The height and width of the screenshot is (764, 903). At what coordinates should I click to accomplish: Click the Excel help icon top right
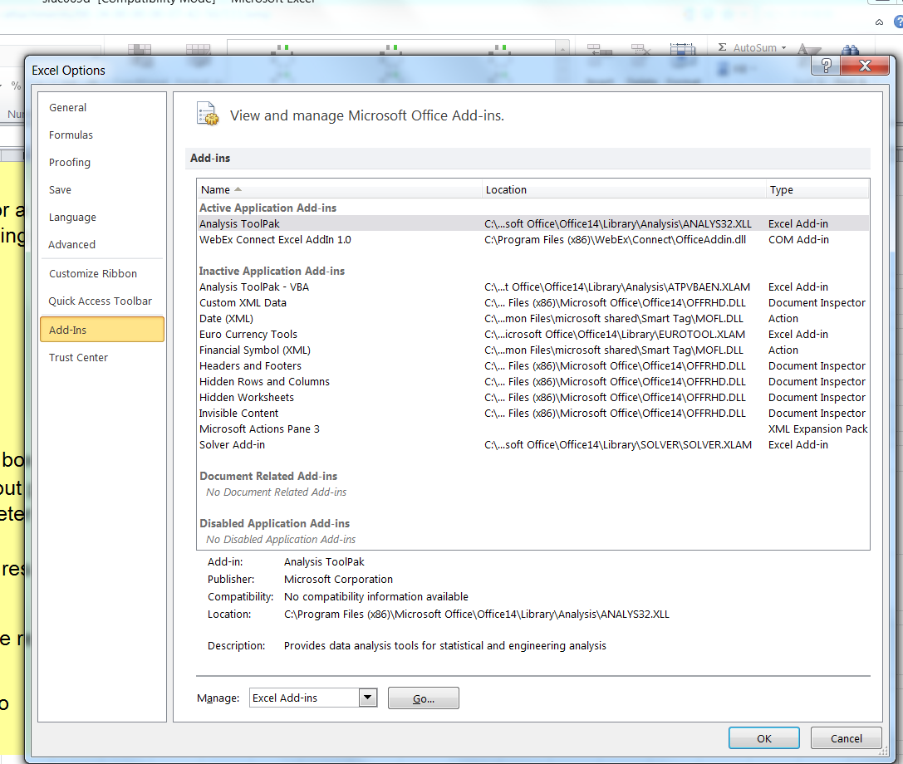[x=898, y=22]
